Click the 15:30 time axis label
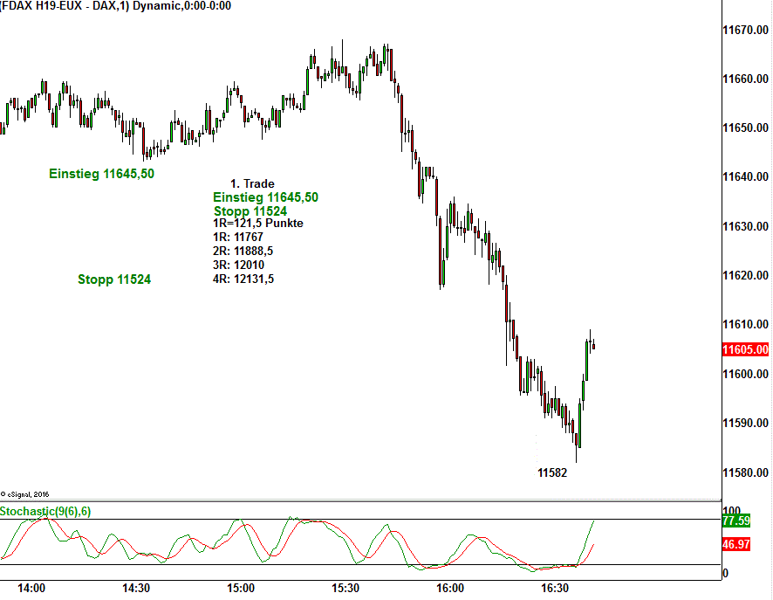This screenshot has height=600, width=773. (x=345, y=588)
